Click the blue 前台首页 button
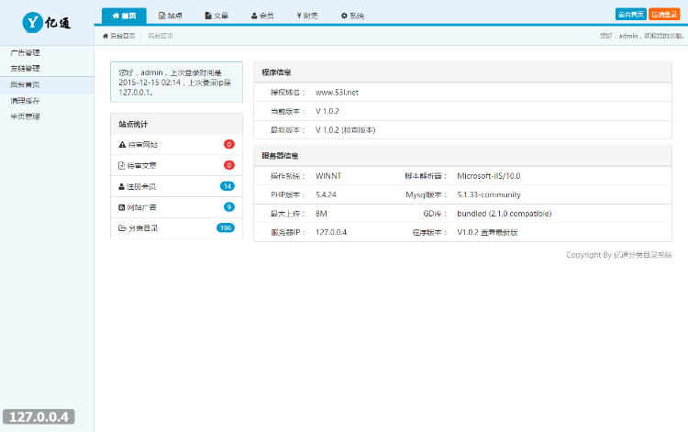688x432 pixels. click(x=630, y=15)
